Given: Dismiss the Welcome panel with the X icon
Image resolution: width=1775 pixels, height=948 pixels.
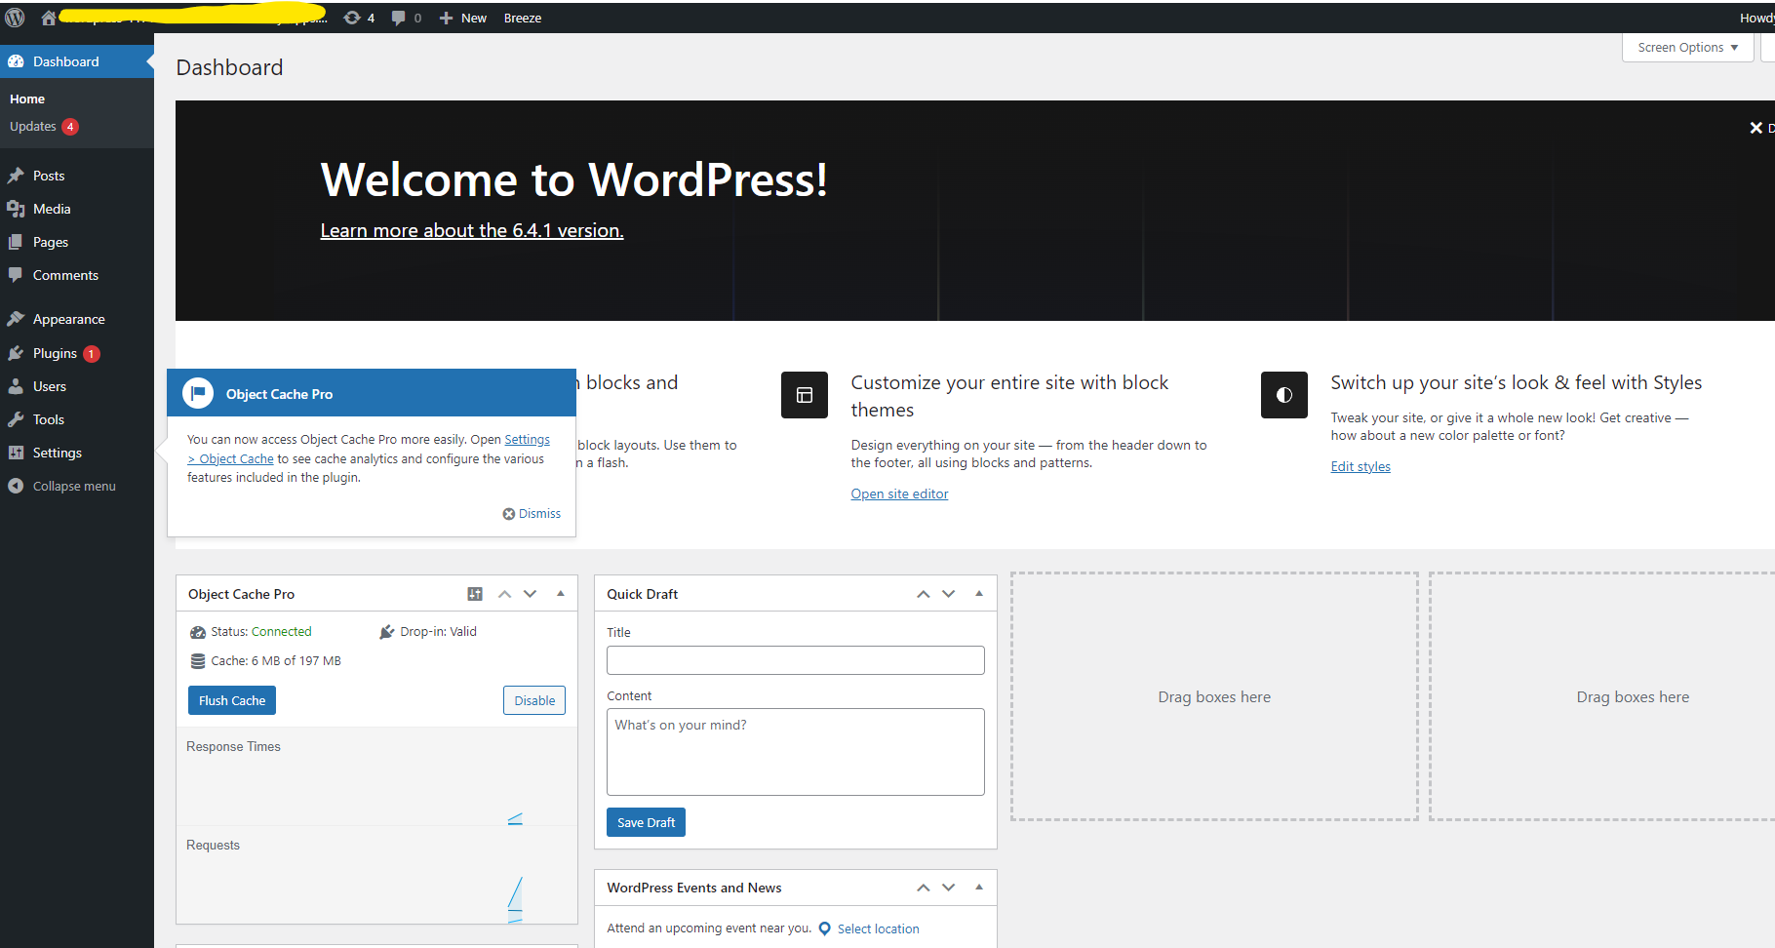Looking at the screenshot, I should (1756, 128).
